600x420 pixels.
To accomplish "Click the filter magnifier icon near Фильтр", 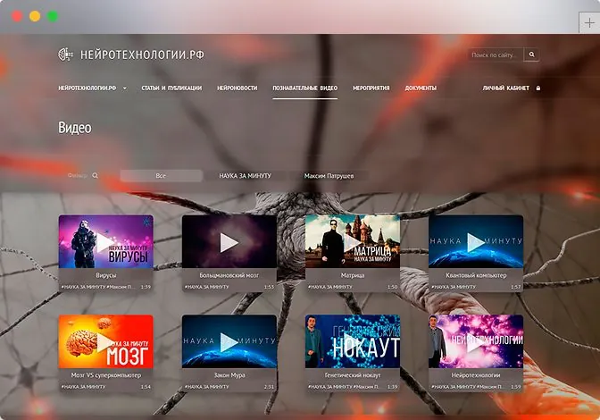I will pos(95,176).
